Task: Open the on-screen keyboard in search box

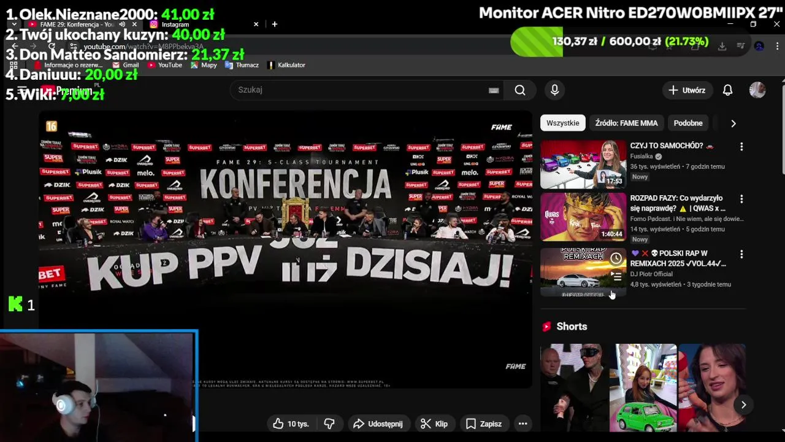Action: [x=494, y=90]
